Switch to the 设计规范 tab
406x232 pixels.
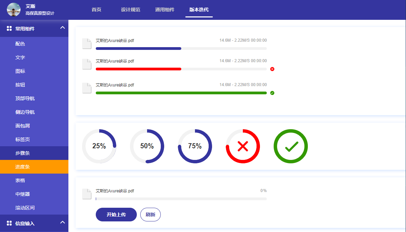[131, 10]
